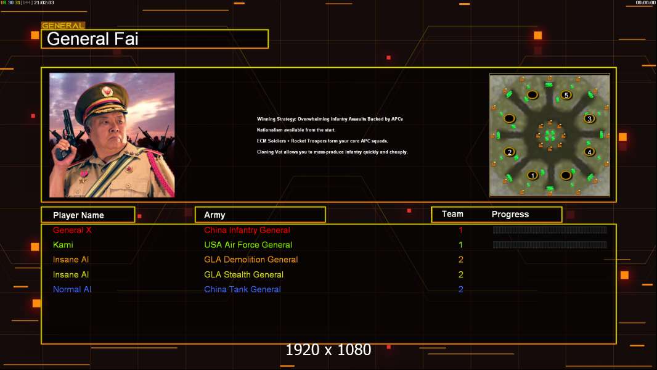
Task: Click the General Fai title field
Action: coord(155,39)
